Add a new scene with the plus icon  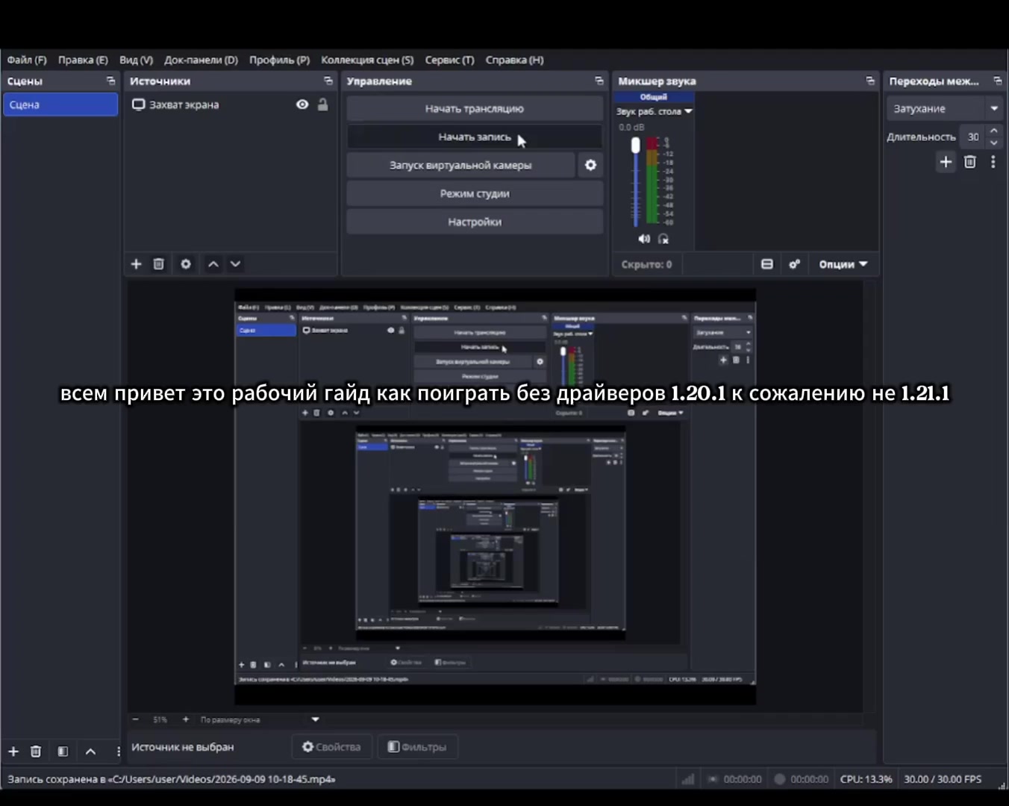(x=13, y=752)
